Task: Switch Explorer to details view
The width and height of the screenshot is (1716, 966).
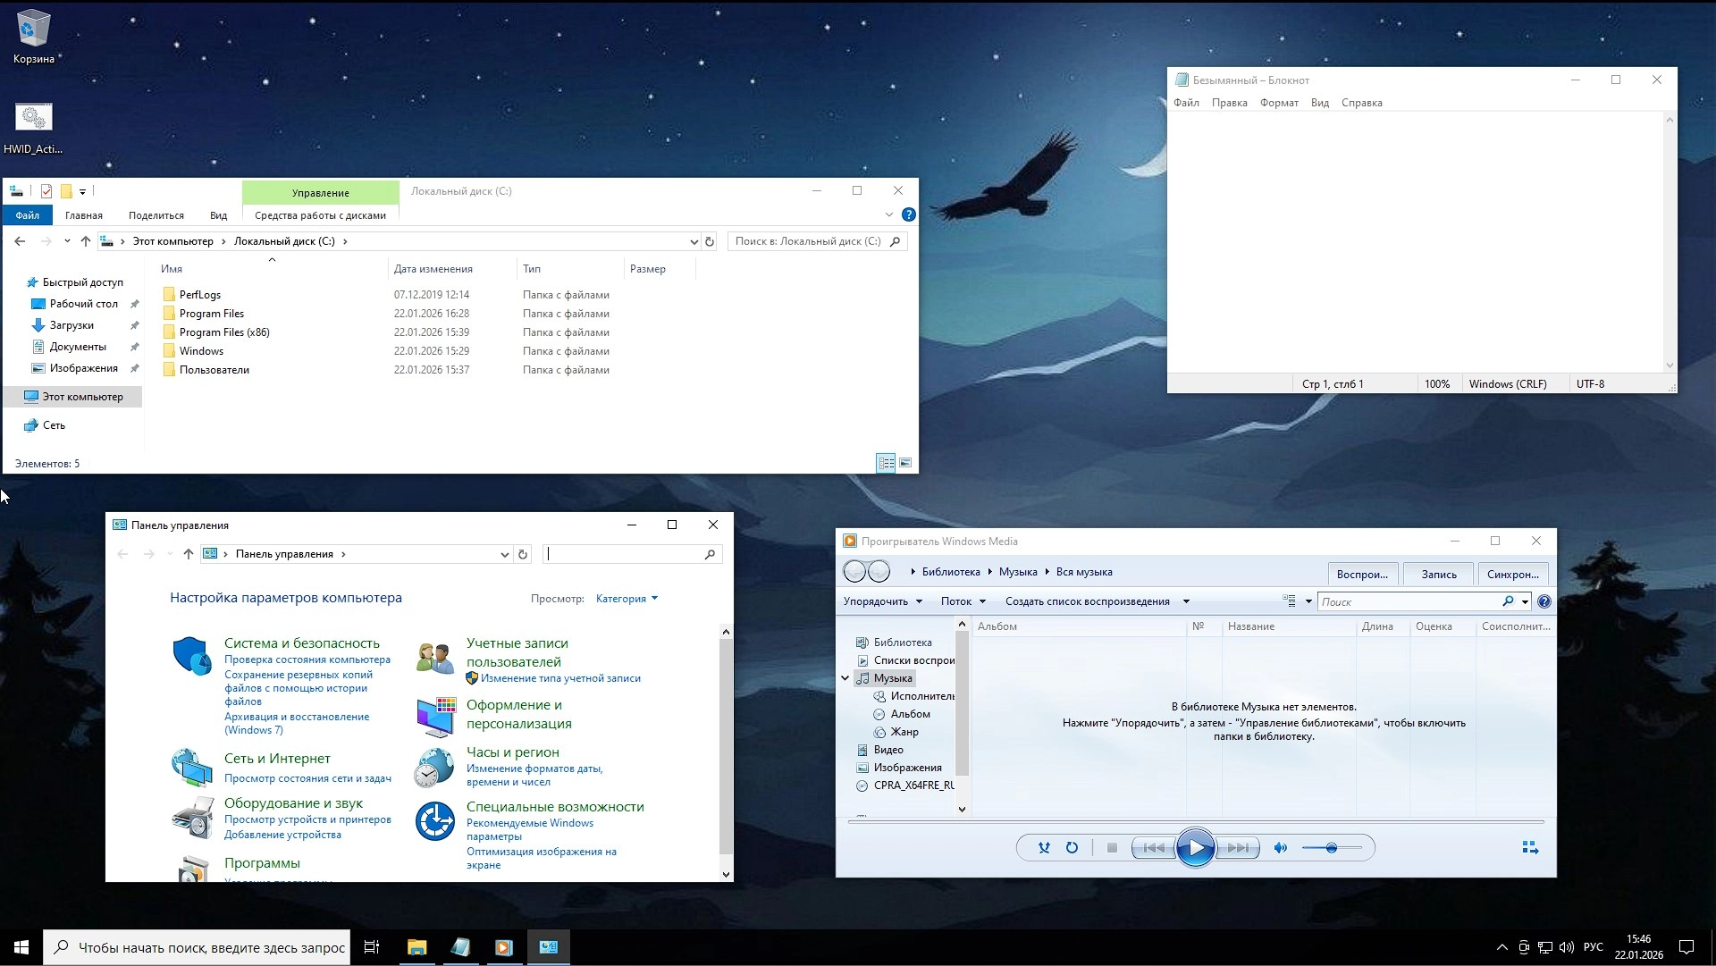Action: [x=887, y=463]
